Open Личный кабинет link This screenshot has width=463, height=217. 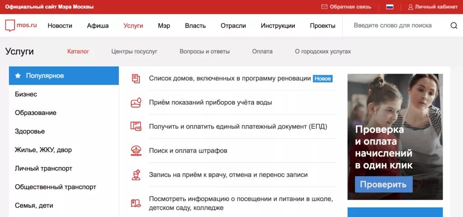point(436,7)
